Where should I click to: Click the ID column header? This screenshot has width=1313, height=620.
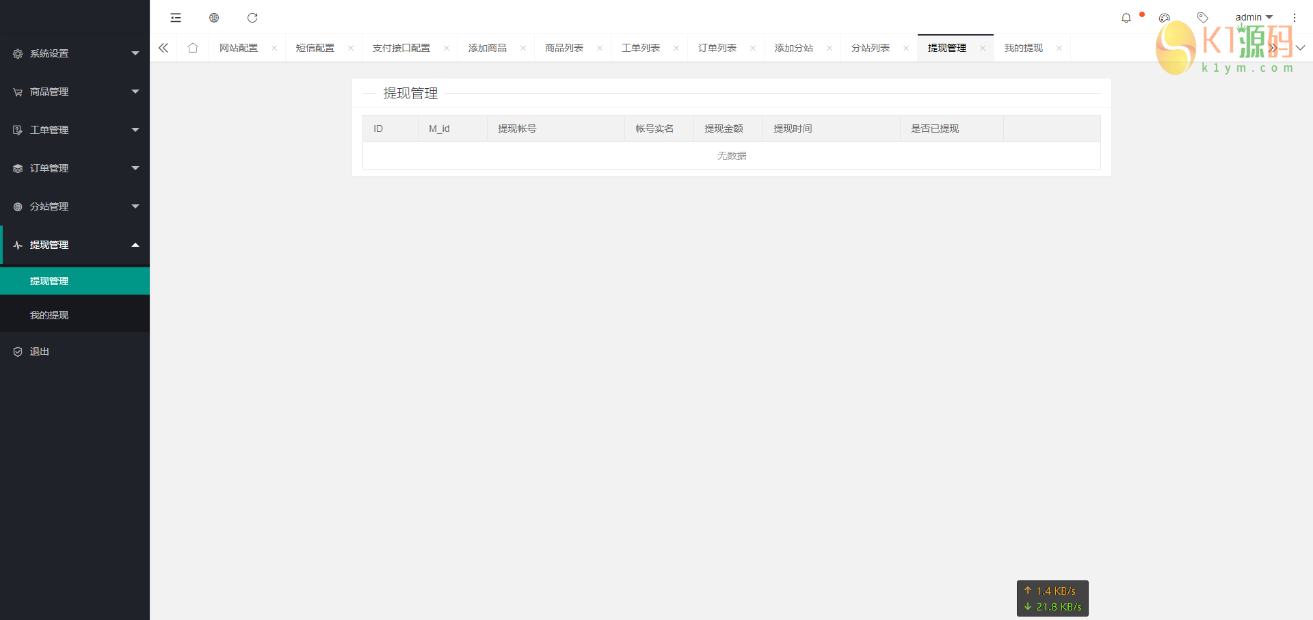point(390,129)
